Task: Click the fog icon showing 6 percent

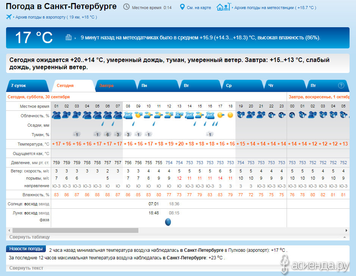Action: pyautogui.click(x=107, y=134)
